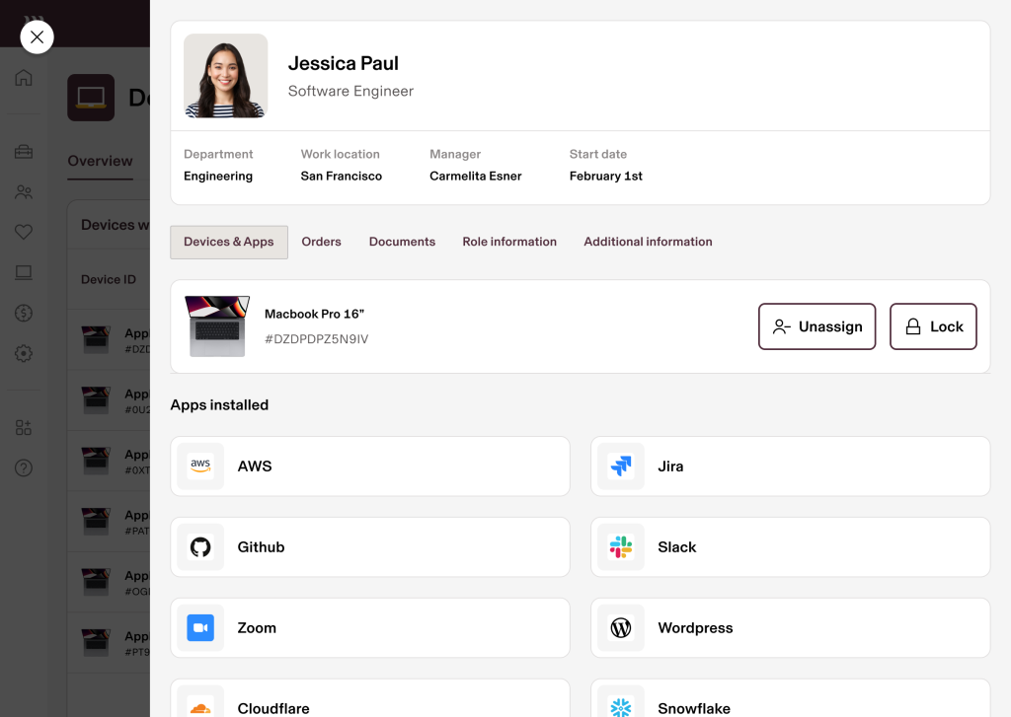Click the Unassign device button

(x=817, y=326)
